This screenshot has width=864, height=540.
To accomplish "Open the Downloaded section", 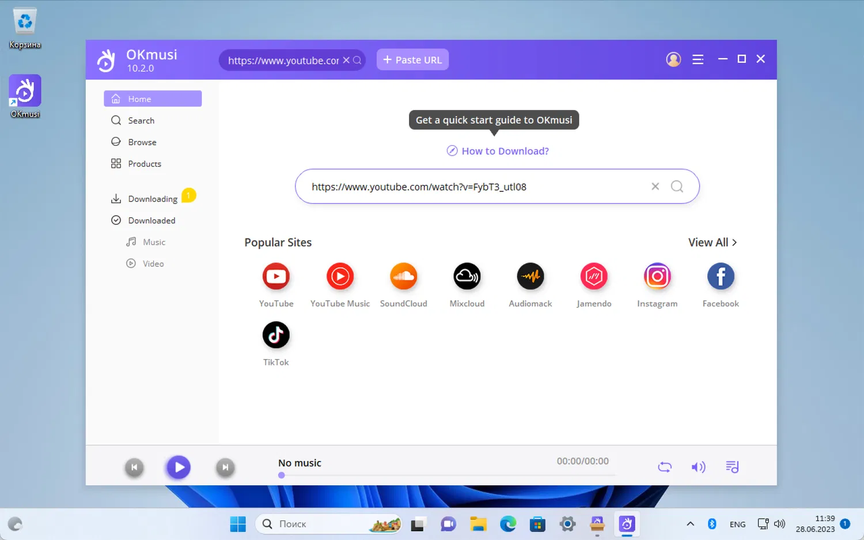I will 153,220.
